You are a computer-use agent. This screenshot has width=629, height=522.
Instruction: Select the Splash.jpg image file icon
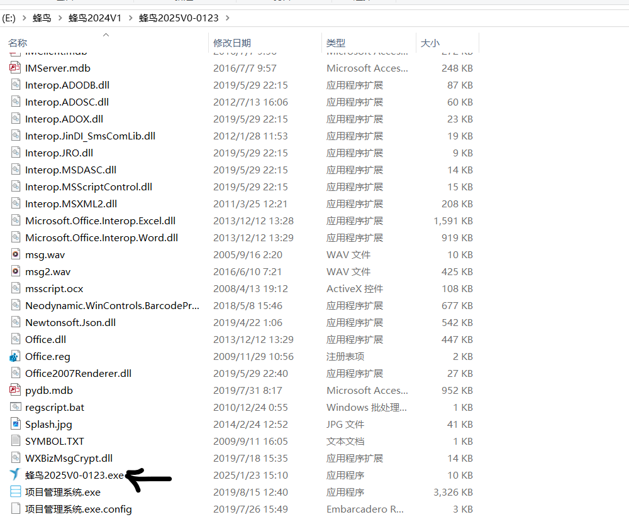coord(15,424)
